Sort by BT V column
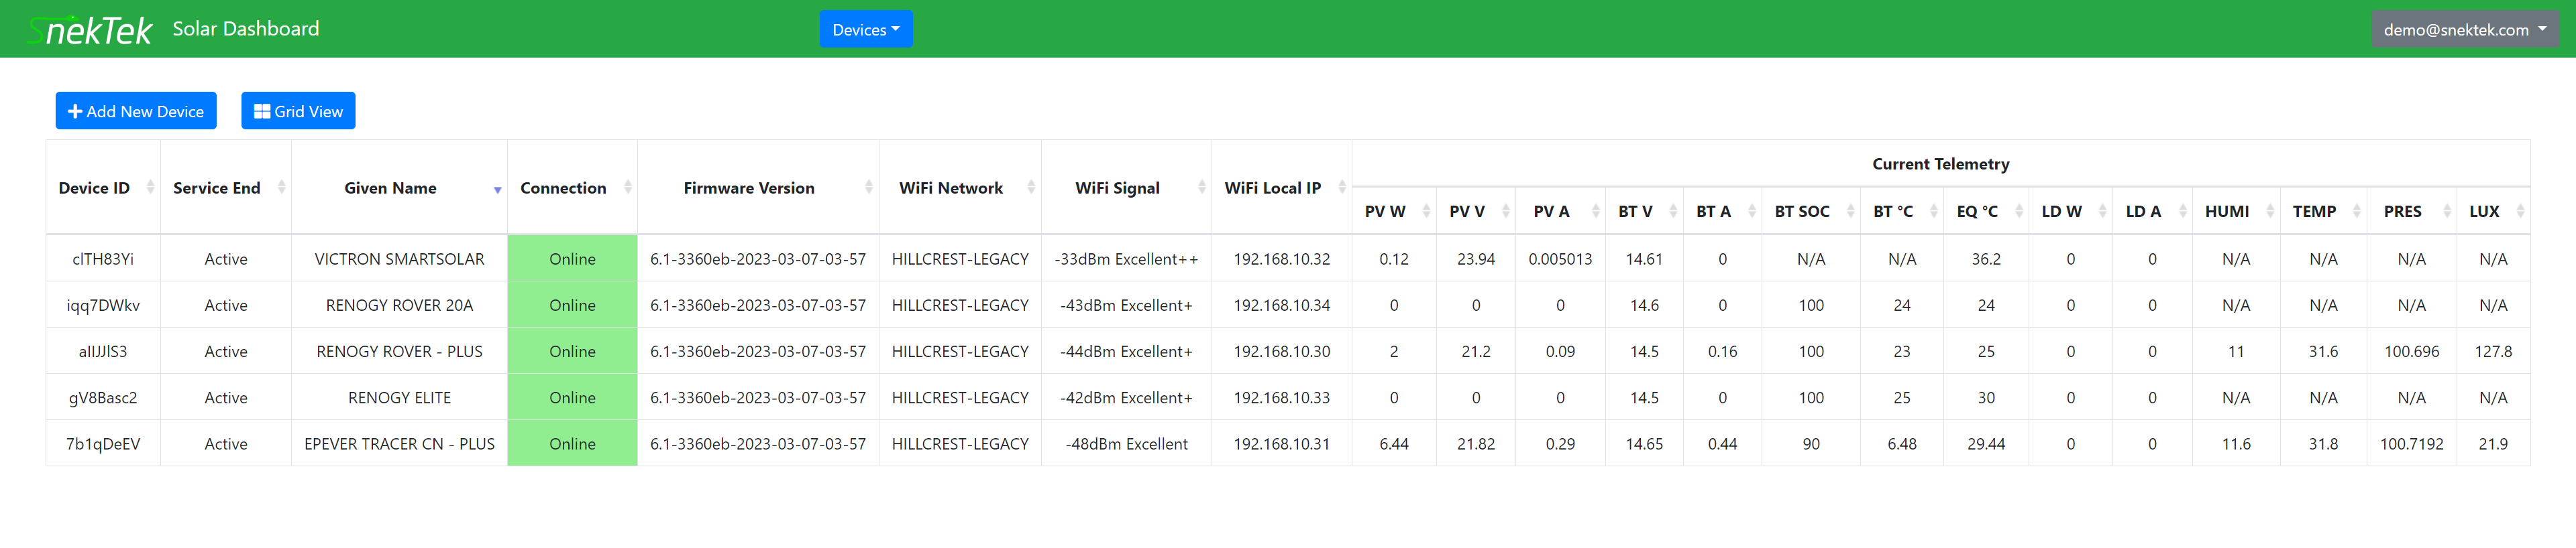Image resolution: width=2576 pixels, height=548 pixels. click(1644, 212)
